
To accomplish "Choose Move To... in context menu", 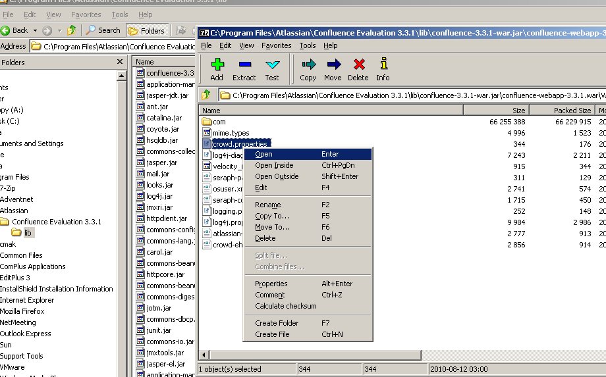I will pyautogui.click(x=308, y=227).
